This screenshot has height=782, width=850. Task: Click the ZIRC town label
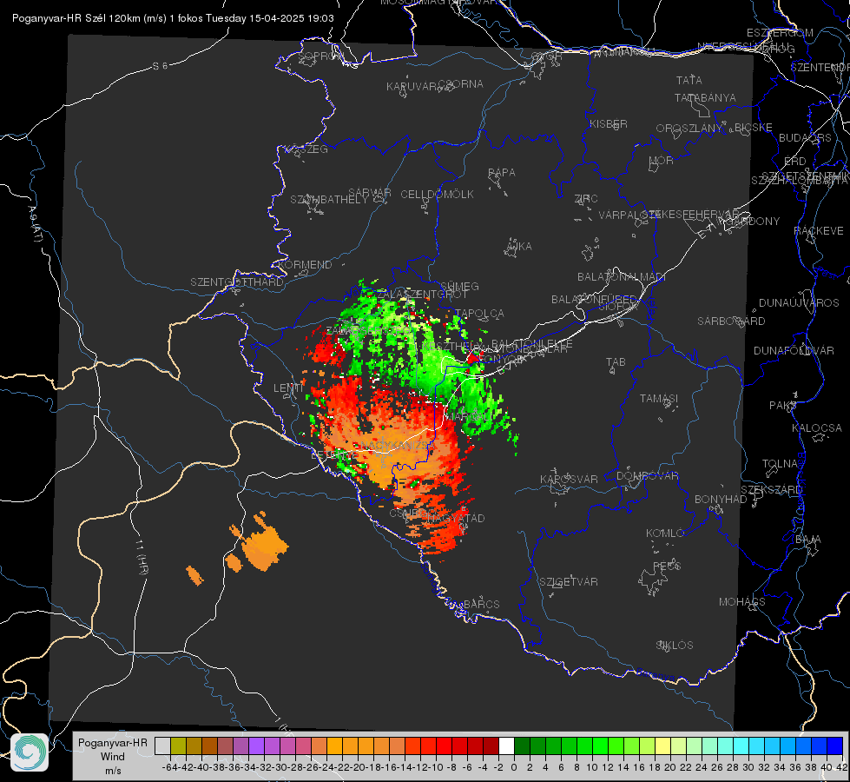click(586, 199)
